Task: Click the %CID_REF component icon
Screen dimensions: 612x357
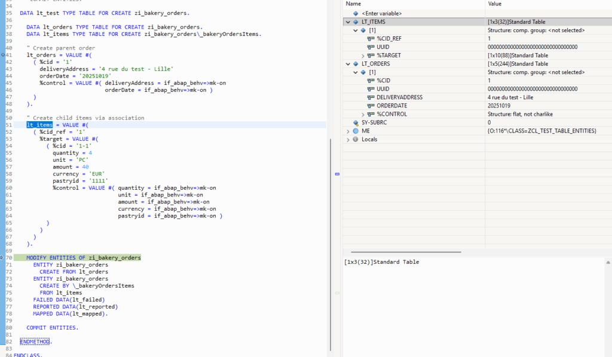Action: coord(371,38)
